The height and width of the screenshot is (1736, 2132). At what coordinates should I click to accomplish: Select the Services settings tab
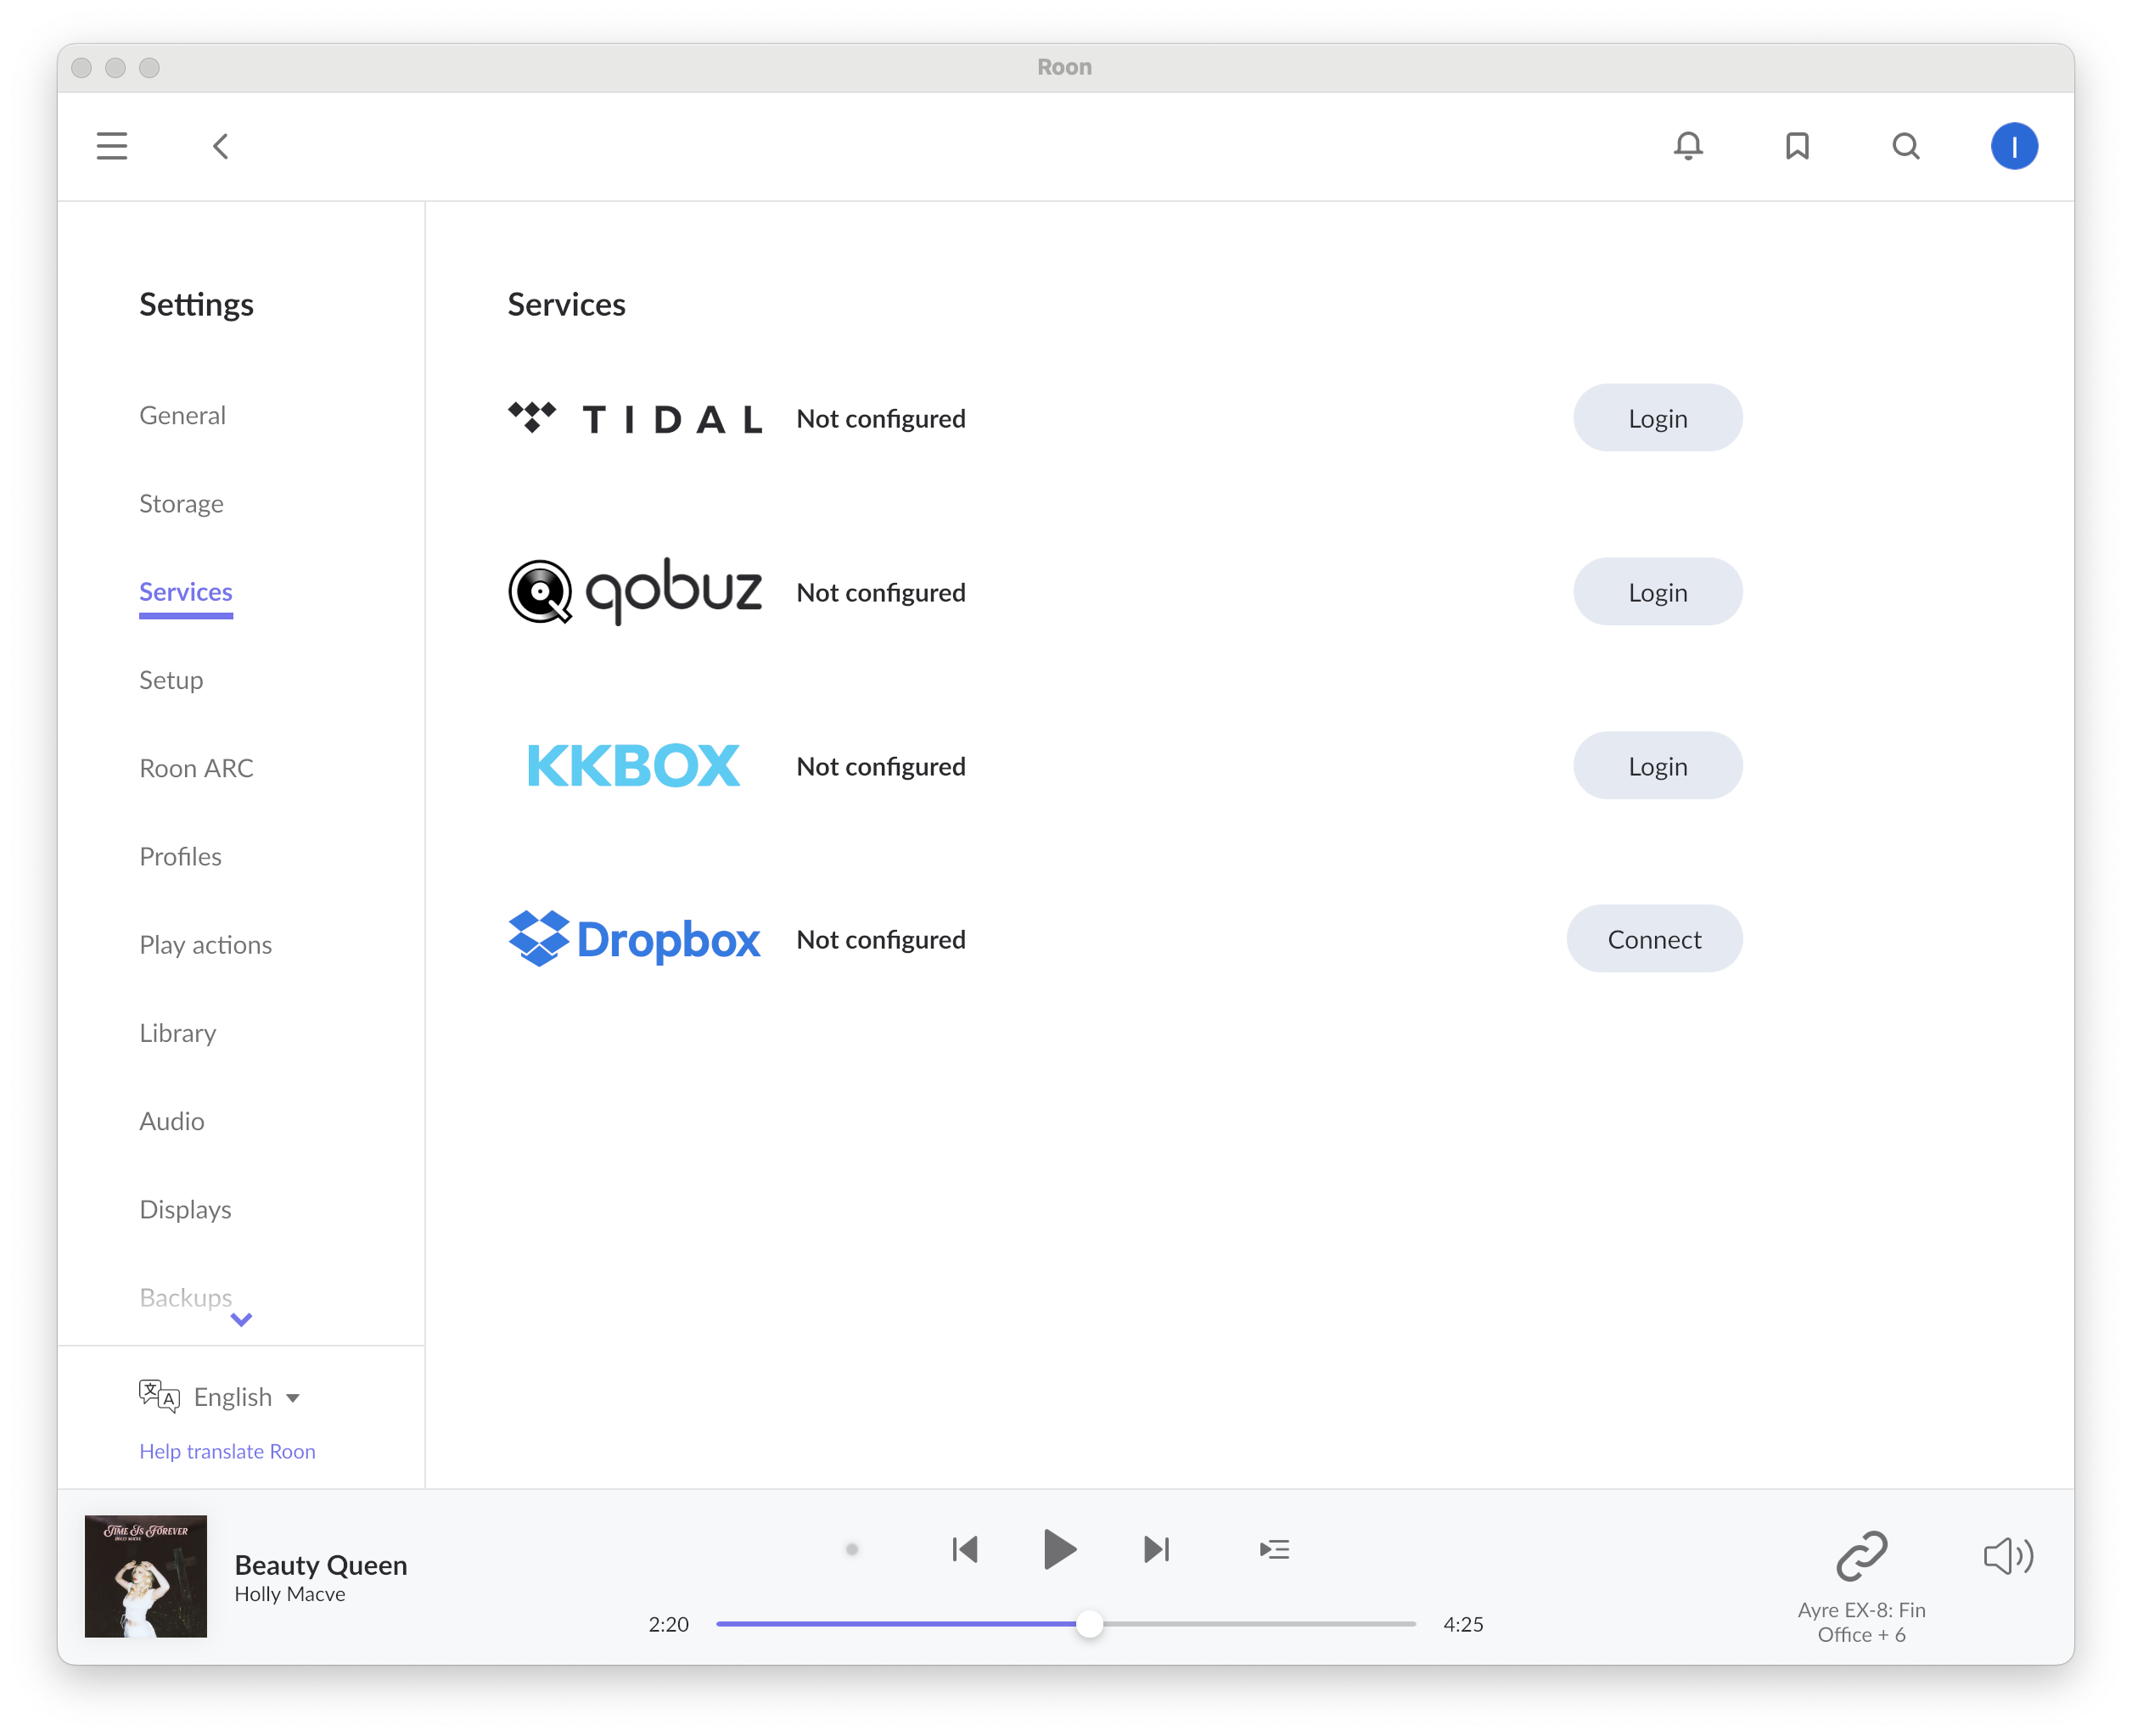tap(185, 592)
